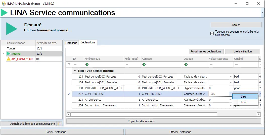Screen dimensions: 265x135
Task: Select the INTERRUPTEUR_ROUGE_VERT mnémonique cell
Action: 104,88
